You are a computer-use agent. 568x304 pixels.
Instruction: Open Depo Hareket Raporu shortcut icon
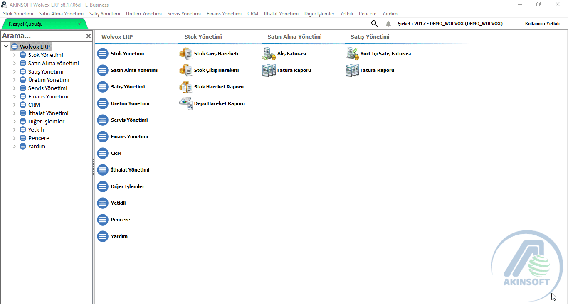pyautogui.click(x=185, y=103)
